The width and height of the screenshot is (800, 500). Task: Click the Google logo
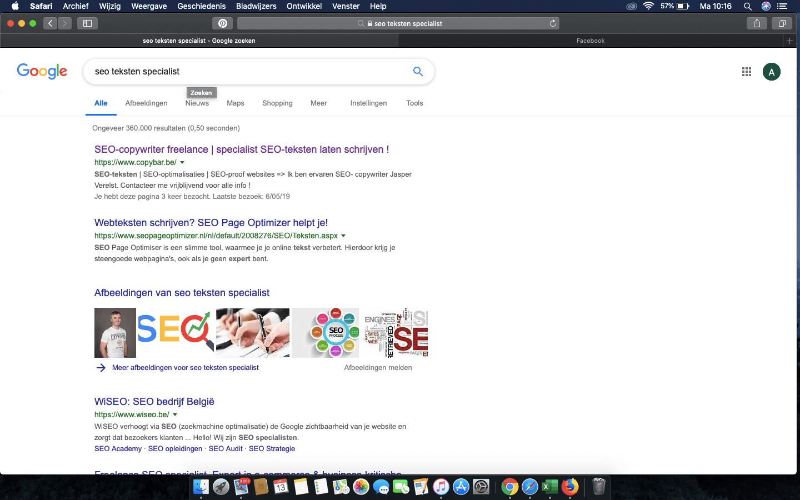pyautogui.click(x=42, y=71)
